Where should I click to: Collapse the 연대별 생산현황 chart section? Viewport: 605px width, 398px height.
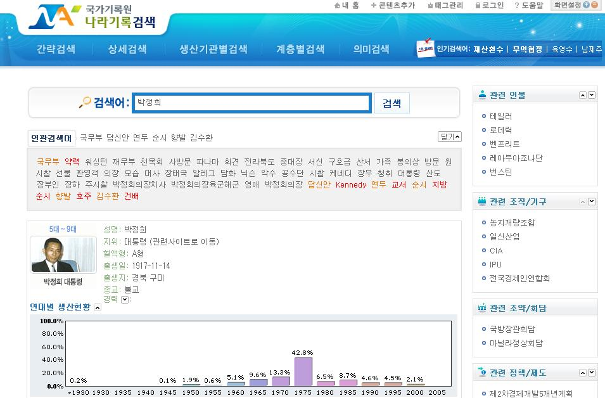(98, 307)
